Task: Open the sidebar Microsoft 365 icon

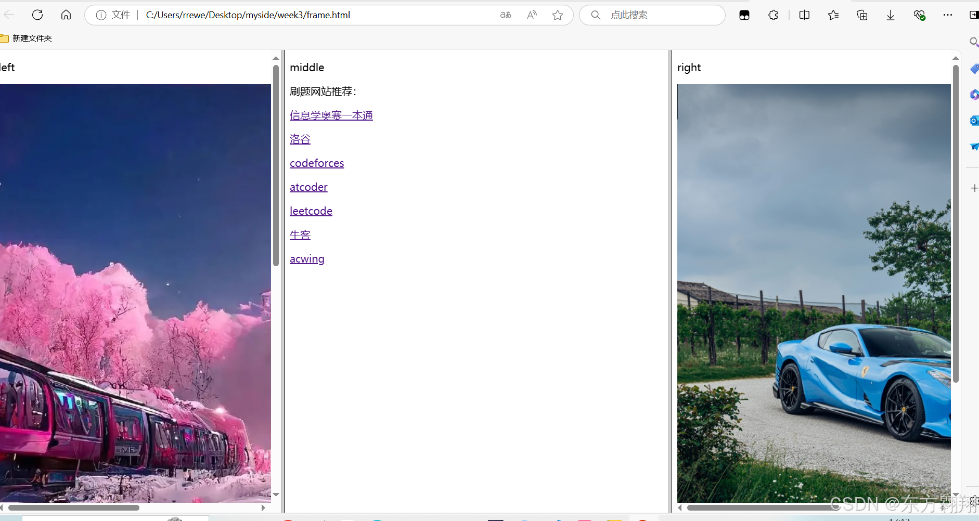Action: point(974,95)
